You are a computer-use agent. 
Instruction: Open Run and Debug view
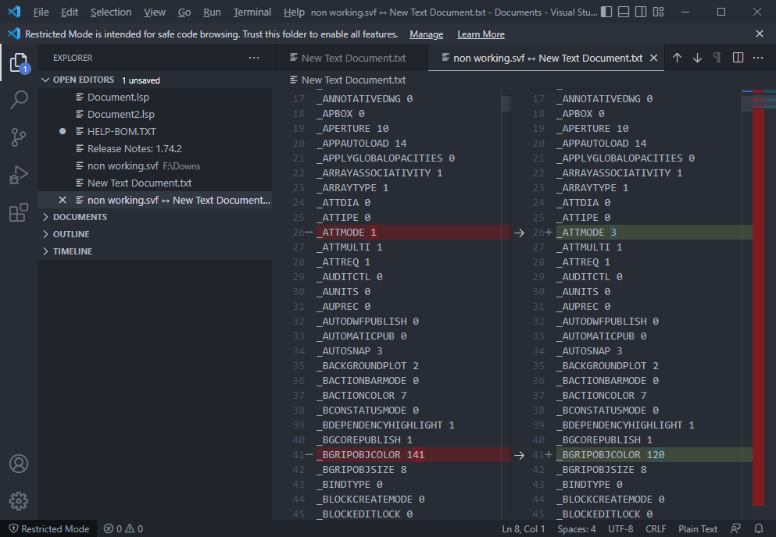click(19, 175)
